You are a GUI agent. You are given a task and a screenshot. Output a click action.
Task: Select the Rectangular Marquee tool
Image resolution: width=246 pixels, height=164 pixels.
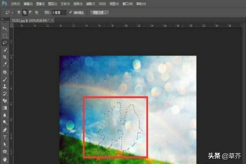pyautogui.click(x=5, y=35)
